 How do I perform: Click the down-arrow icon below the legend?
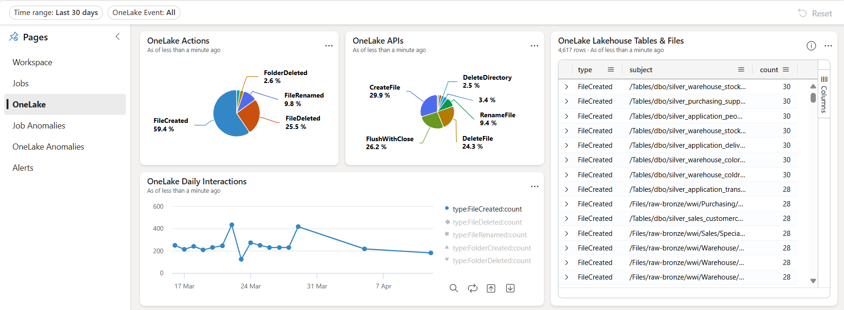510,288
